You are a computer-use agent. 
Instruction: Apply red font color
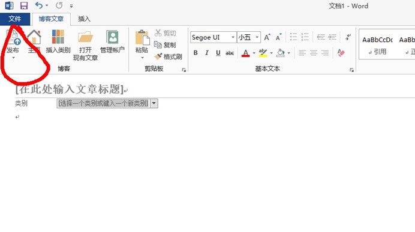(x=246, y=53)
